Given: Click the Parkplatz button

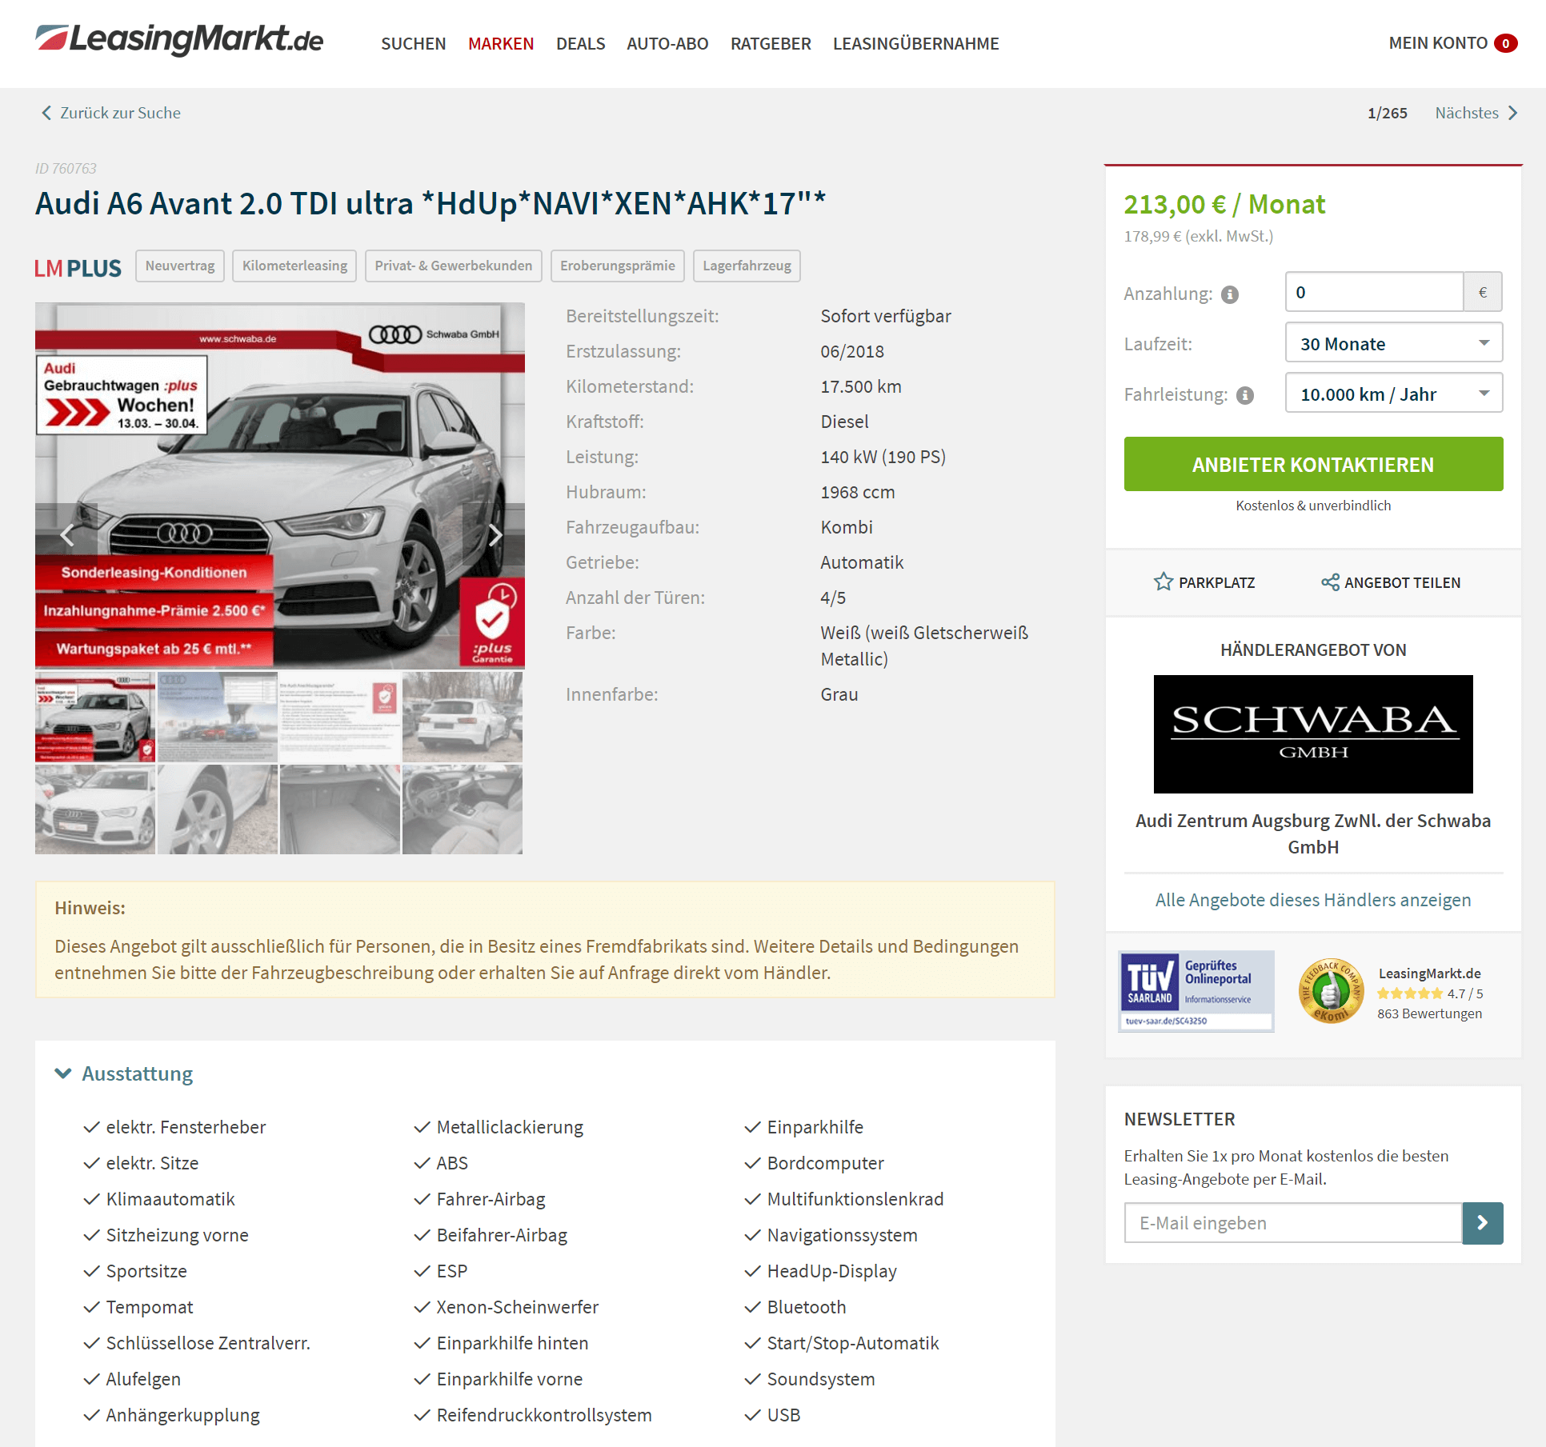Looking at the screenshot, I should point(1204,582).
